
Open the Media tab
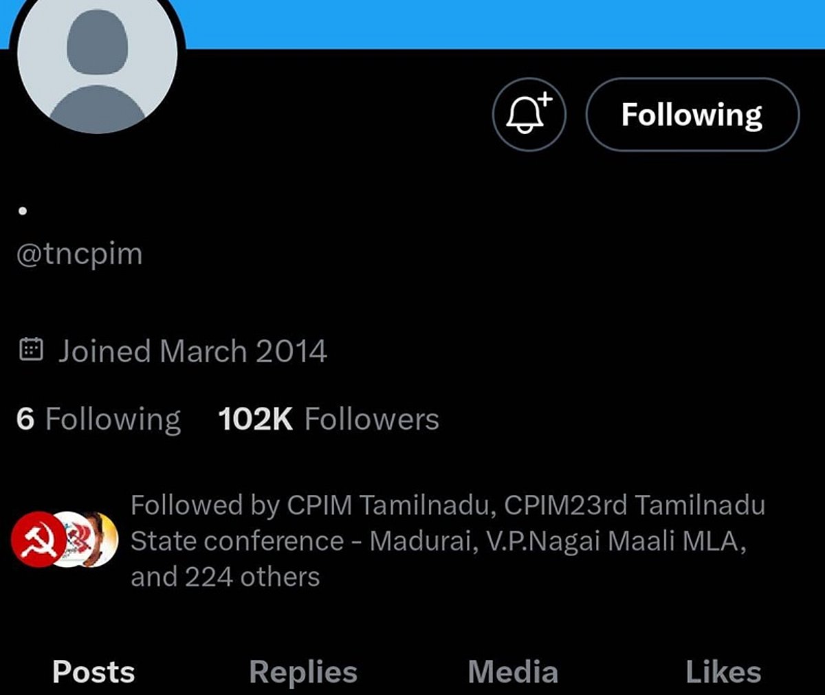click(513, 672)
